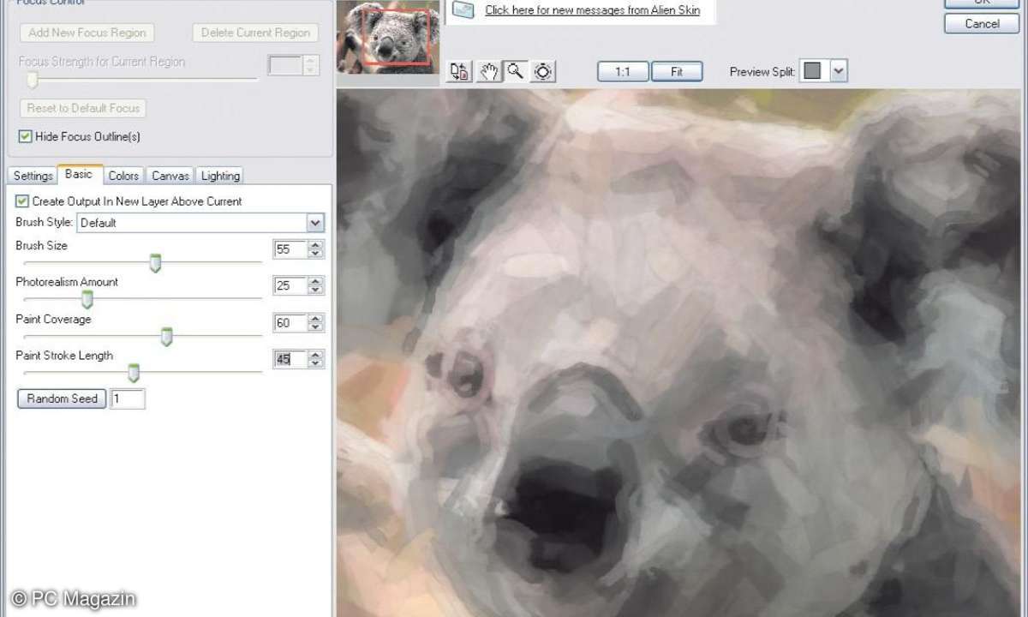Click the Focus Strength value field
The image size is (1028, 617).
pyautogui.click(x=285, y=65)
